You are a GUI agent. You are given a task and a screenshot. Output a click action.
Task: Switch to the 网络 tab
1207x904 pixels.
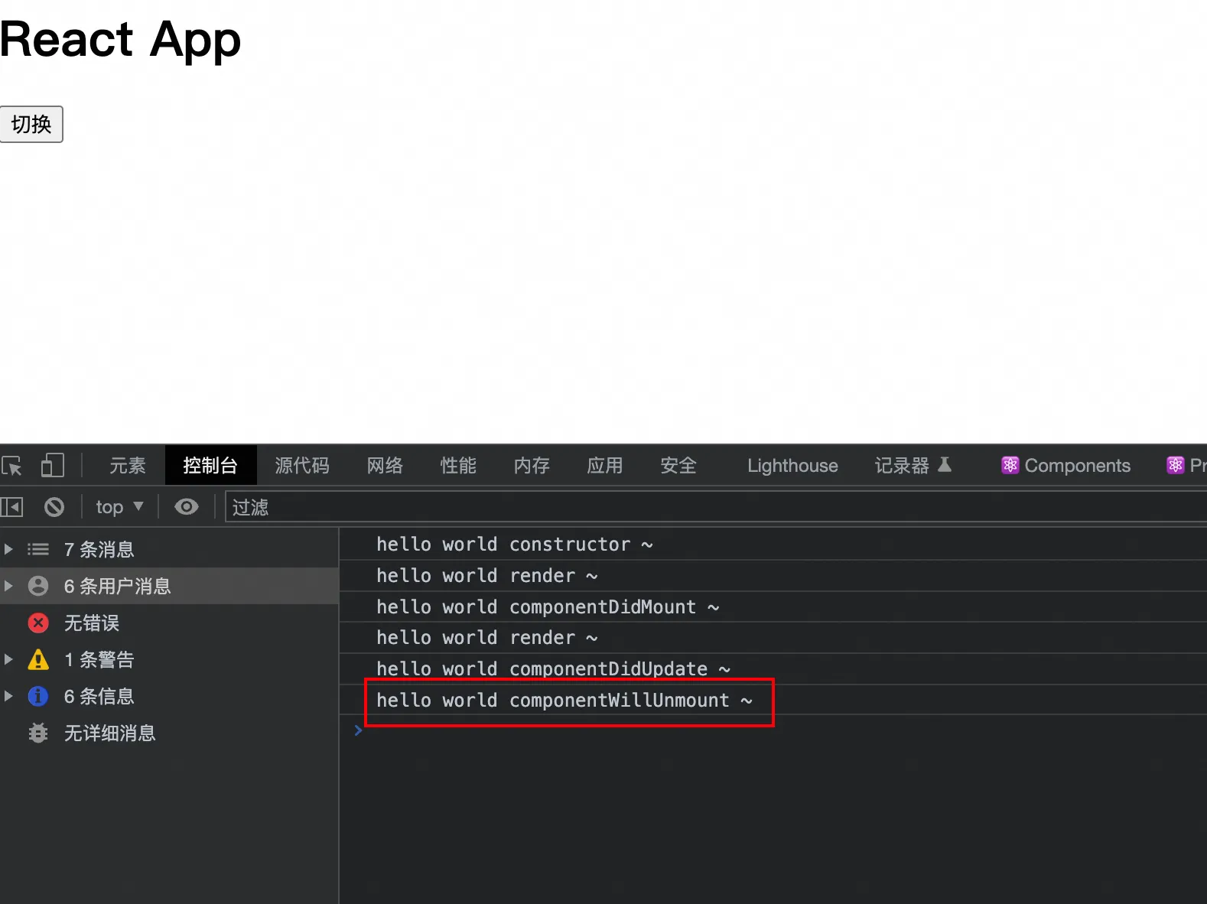[384, 466]
